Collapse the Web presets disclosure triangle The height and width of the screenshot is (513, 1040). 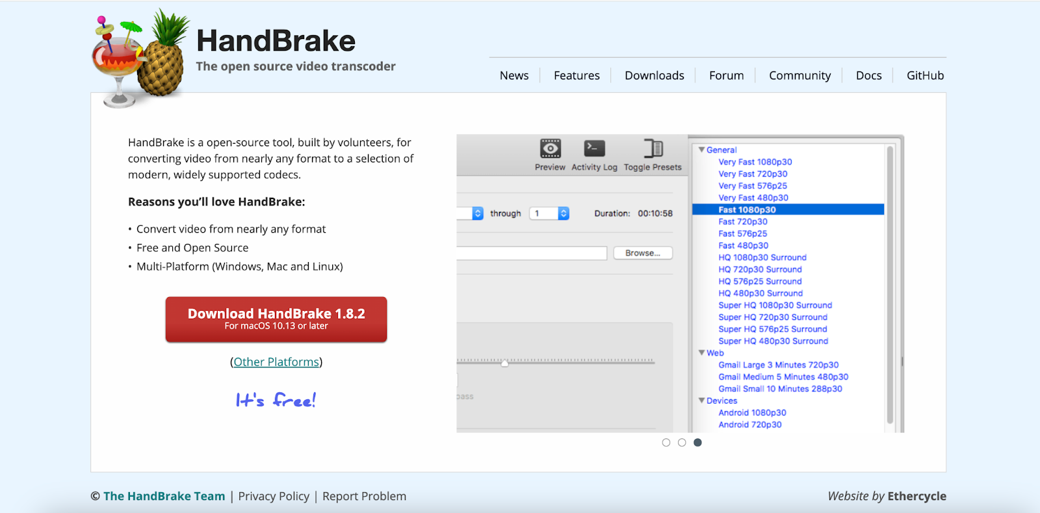[x=701, y=352]
